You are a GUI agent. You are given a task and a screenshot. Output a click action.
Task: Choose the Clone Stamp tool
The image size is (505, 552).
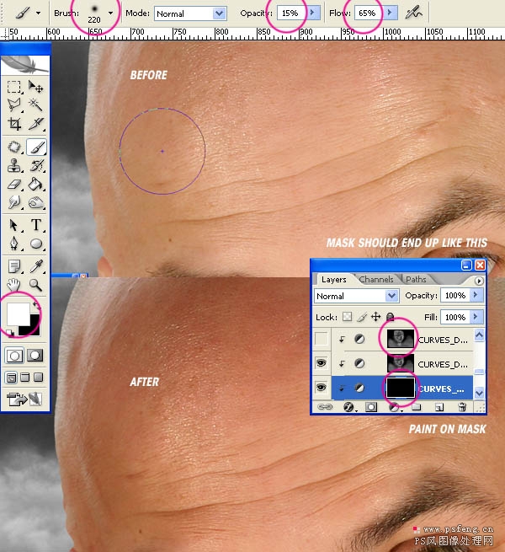point(14,165)
